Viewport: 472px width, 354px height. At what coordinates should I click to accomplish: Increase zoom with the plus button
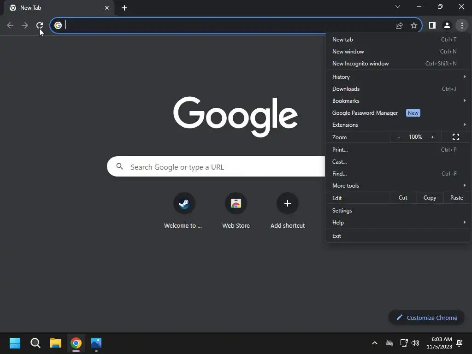tap(432, 137)
